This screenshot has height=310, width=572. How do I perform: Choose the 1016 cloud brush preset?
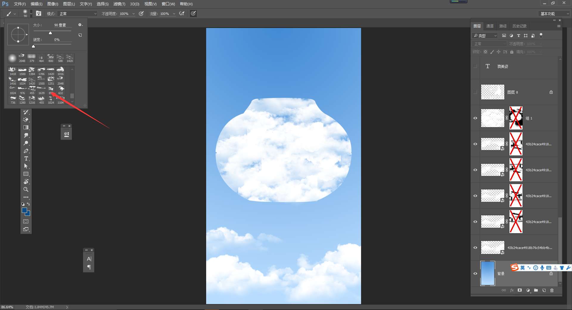(x=60, y=71)
